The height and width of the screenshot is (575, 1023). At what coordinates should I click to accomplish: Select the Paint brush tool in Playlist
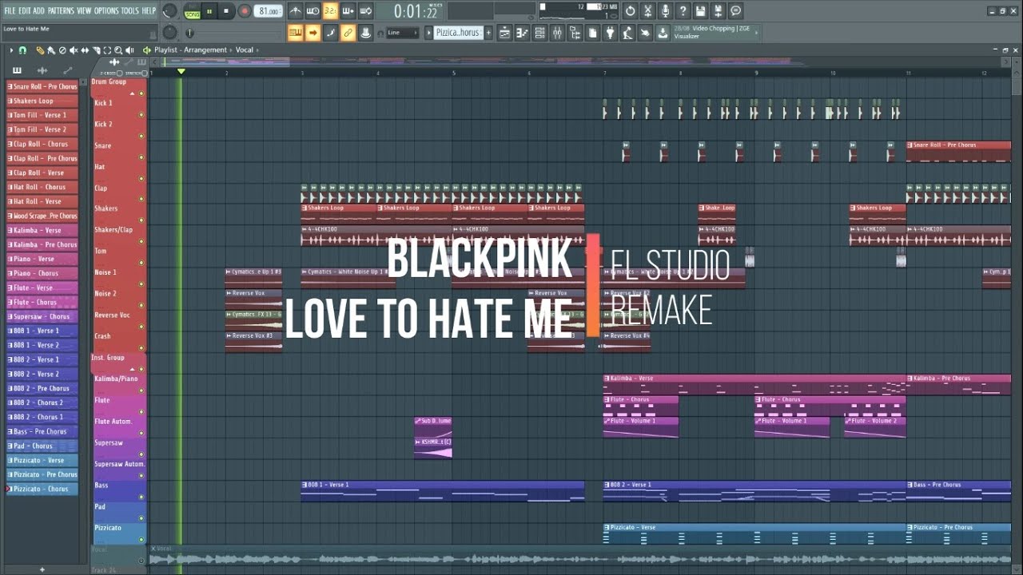[x=50, y=50]
